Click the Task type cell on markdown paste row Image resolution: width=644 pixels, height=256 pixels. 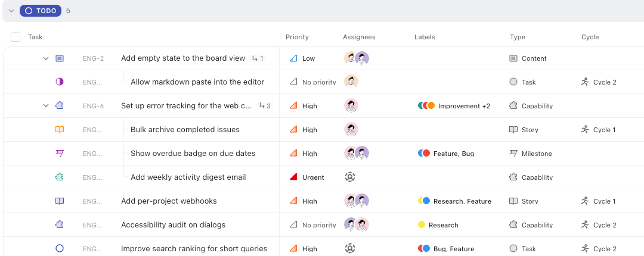(522, 82)
